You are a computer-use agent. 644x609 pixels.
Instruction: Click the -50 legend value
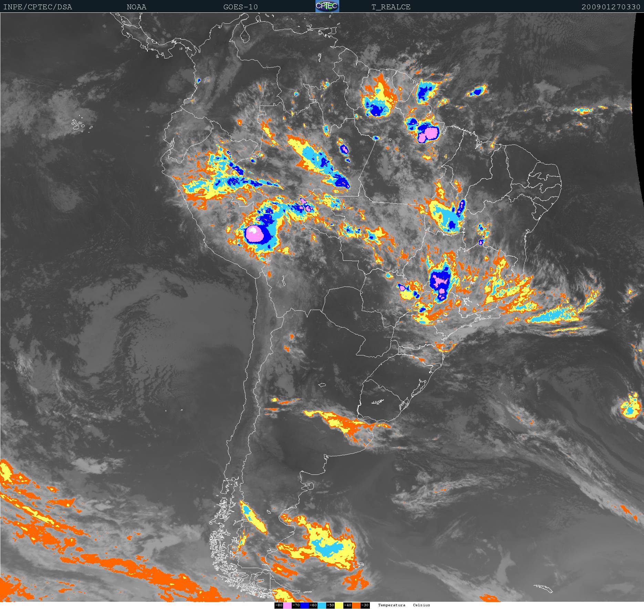click(330, 605)
